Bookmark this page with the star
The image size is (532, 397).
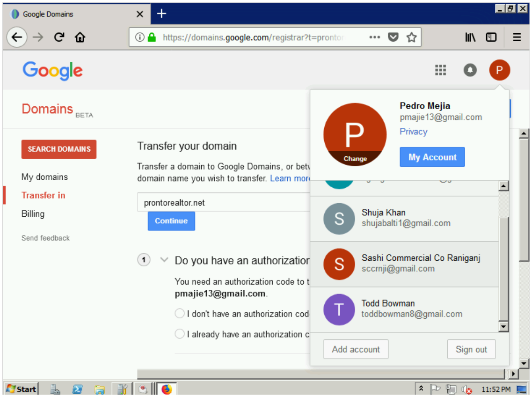411,37
